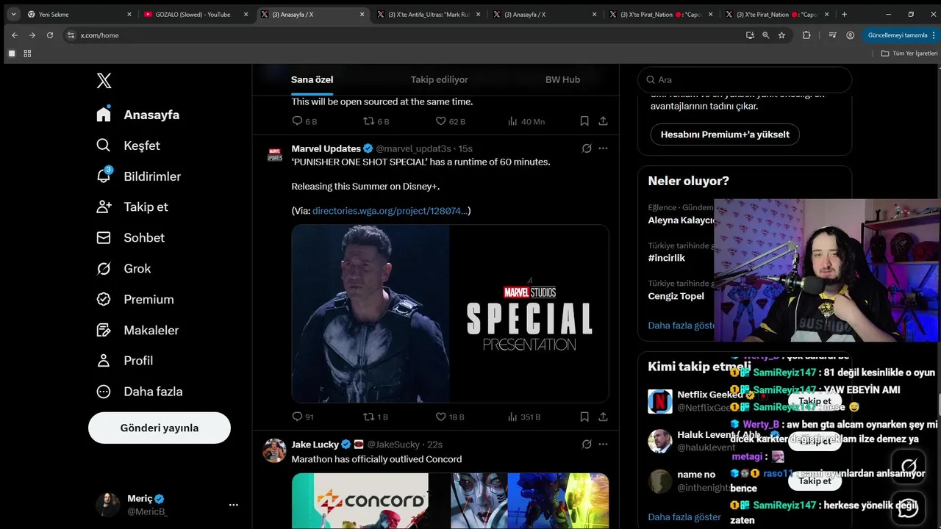
Task: Go to Profil page
Action: [125, 360]
